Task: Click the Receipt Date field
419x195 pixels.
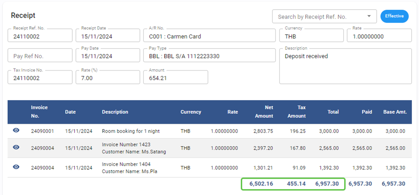Action: point(108,36)
